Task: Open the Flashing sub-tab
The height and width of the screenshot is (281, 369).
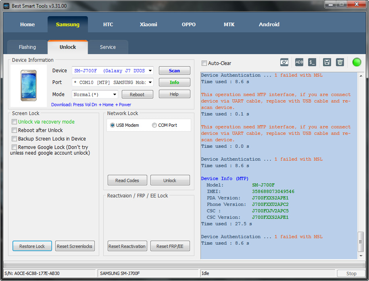Action: tap(27, 47)
